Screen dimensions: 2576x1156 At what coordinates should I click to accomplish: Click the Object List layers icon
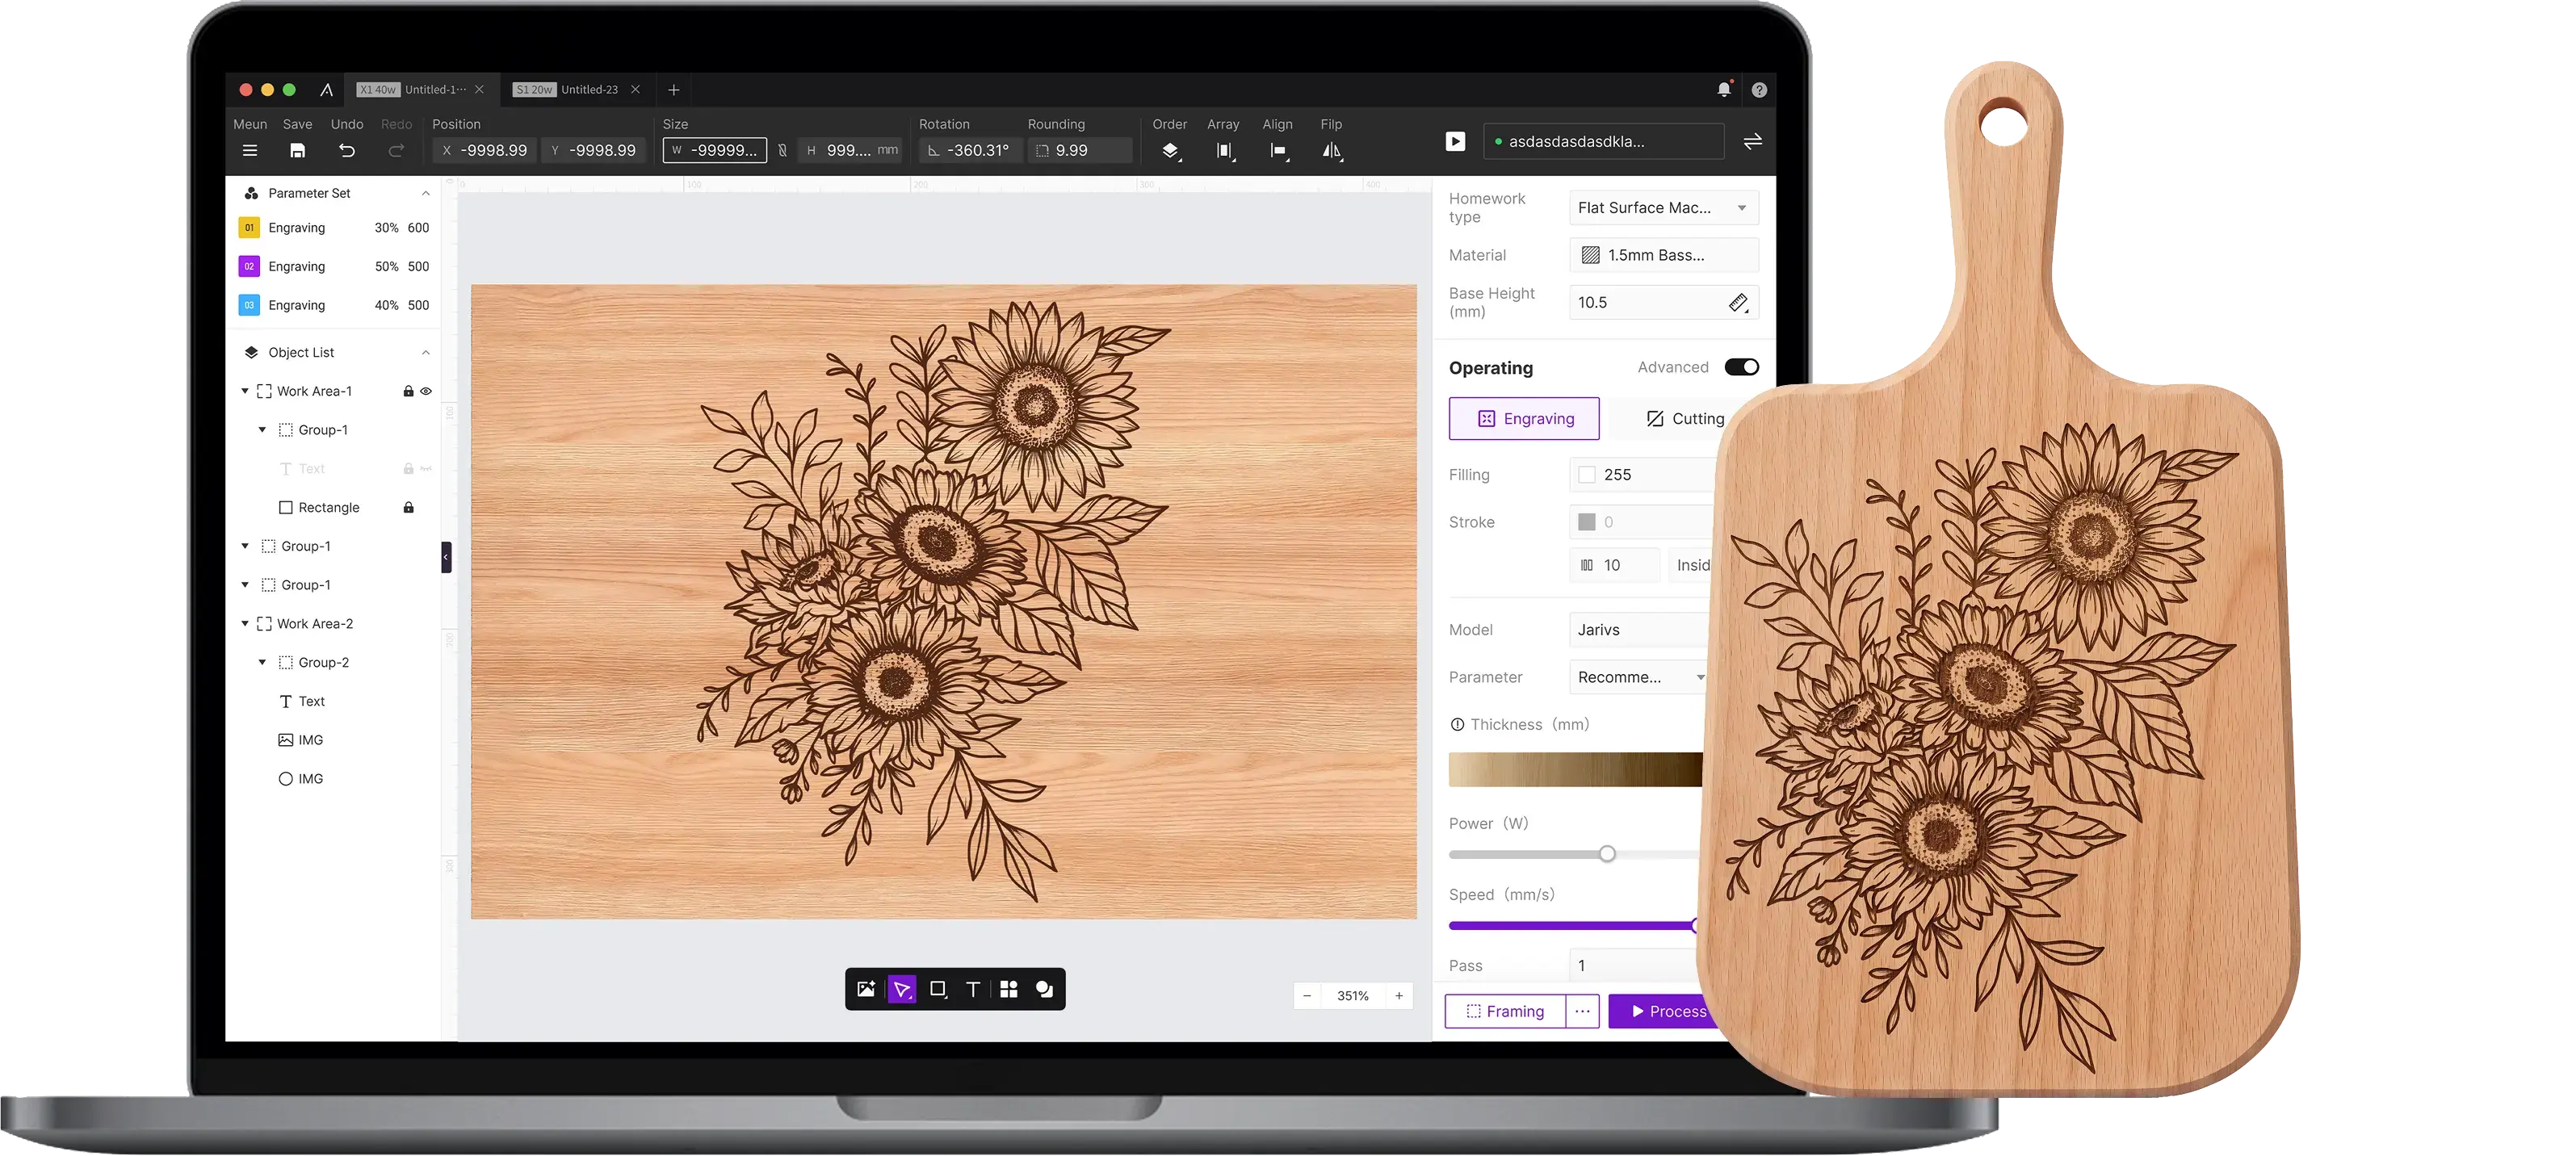pyautogui.click(x=251, y=352)
